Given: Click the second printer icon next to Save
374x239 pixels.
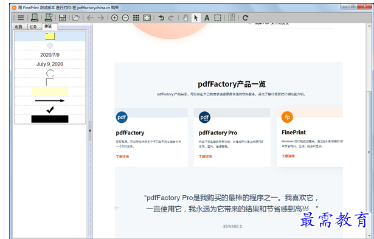Looking at the screenshot, I should [49, 18].
